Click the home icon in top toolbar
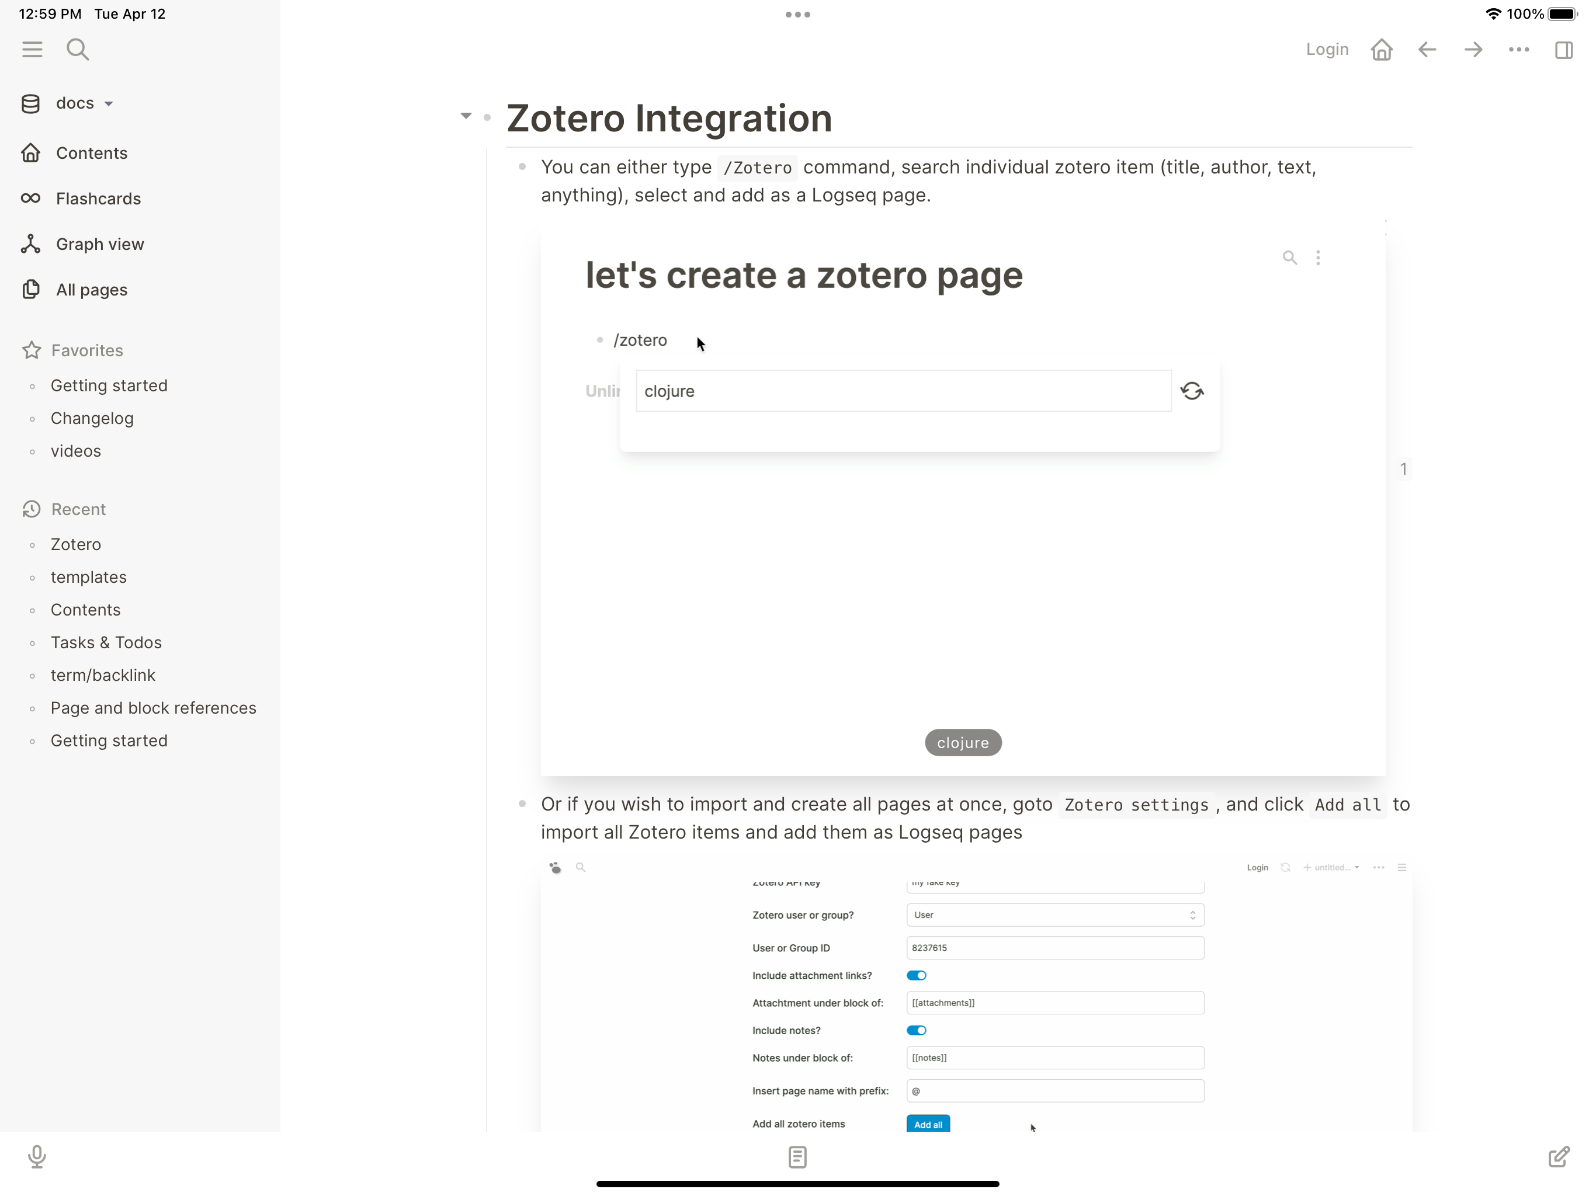Image resolution: width=1596 pixels, height=1196 pixels. pos(1382,49)
